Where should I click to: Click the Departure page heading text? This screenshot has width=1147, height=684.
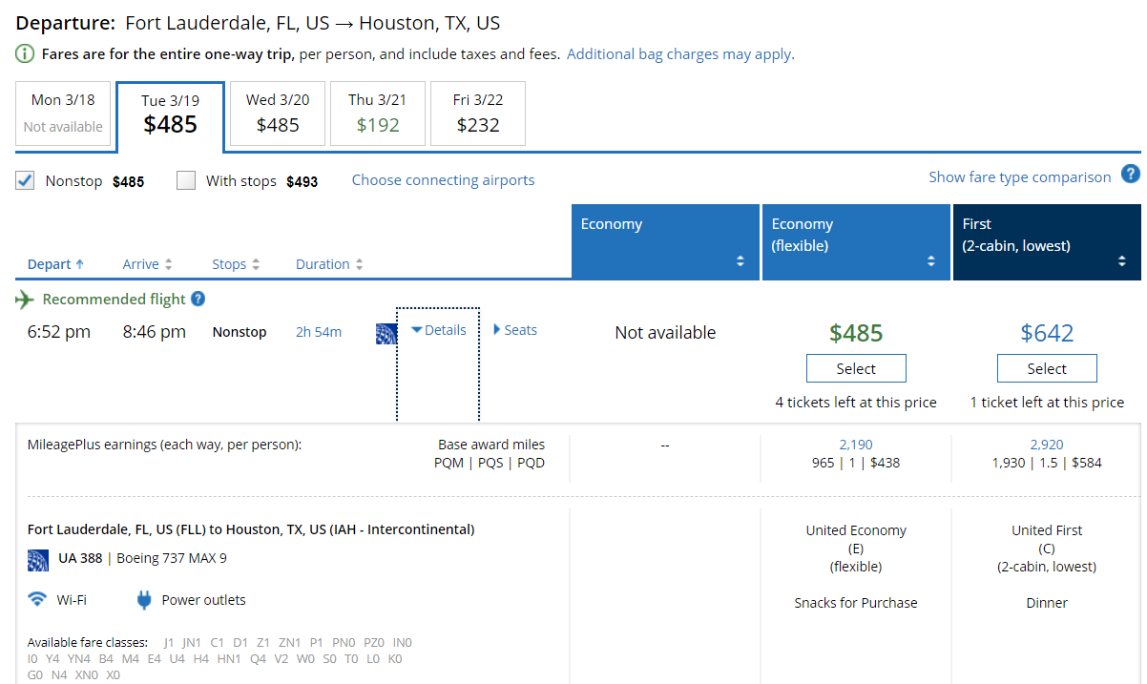[x=258, y=23]
